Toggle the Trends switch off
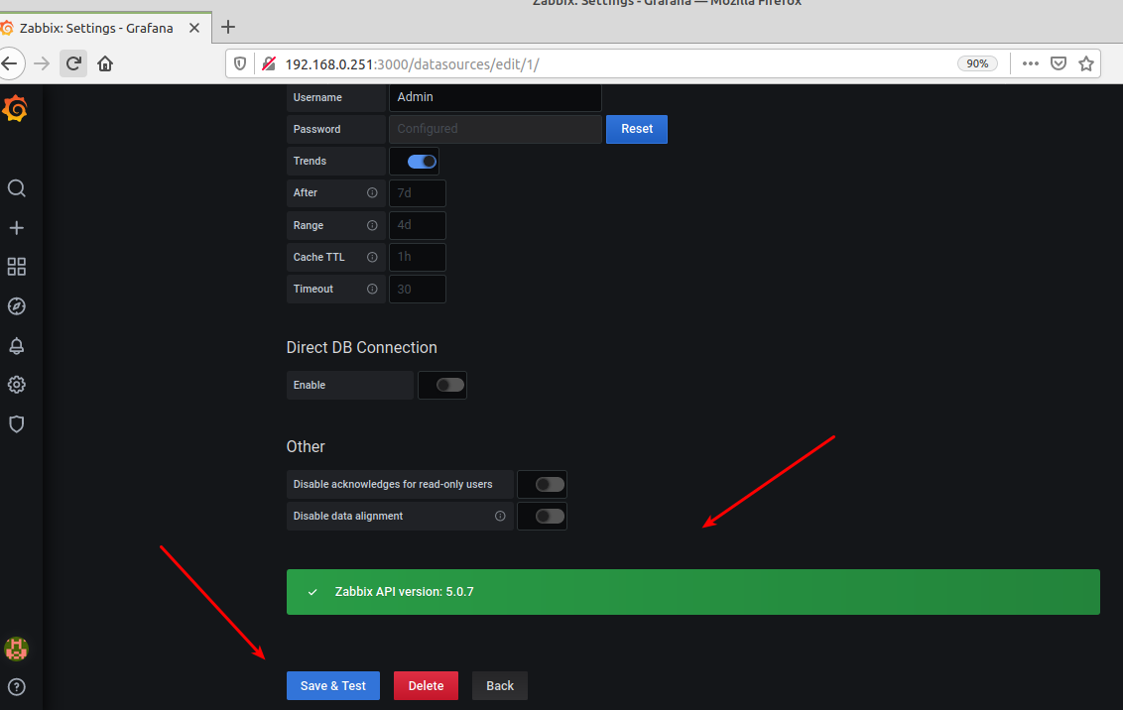This screenshot has height=710, width=1123. (x=422, y=161)
